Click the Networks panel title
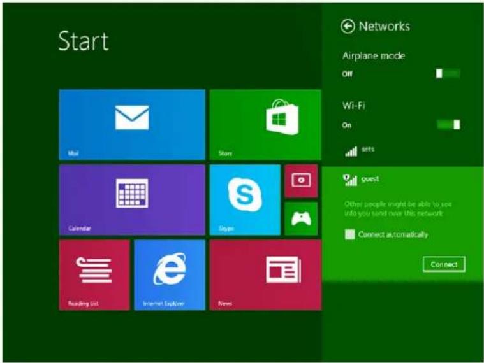 click(x=385, y=27)
